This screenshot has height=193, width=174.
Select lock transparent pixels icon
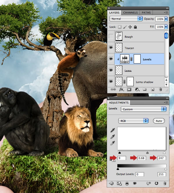coord(119,27)
